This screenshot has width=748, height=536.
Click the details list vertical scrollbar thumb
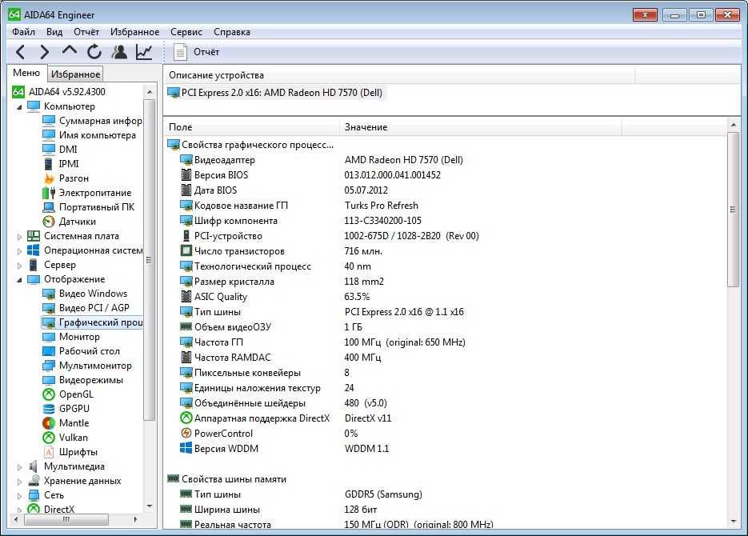pos(733,210)
